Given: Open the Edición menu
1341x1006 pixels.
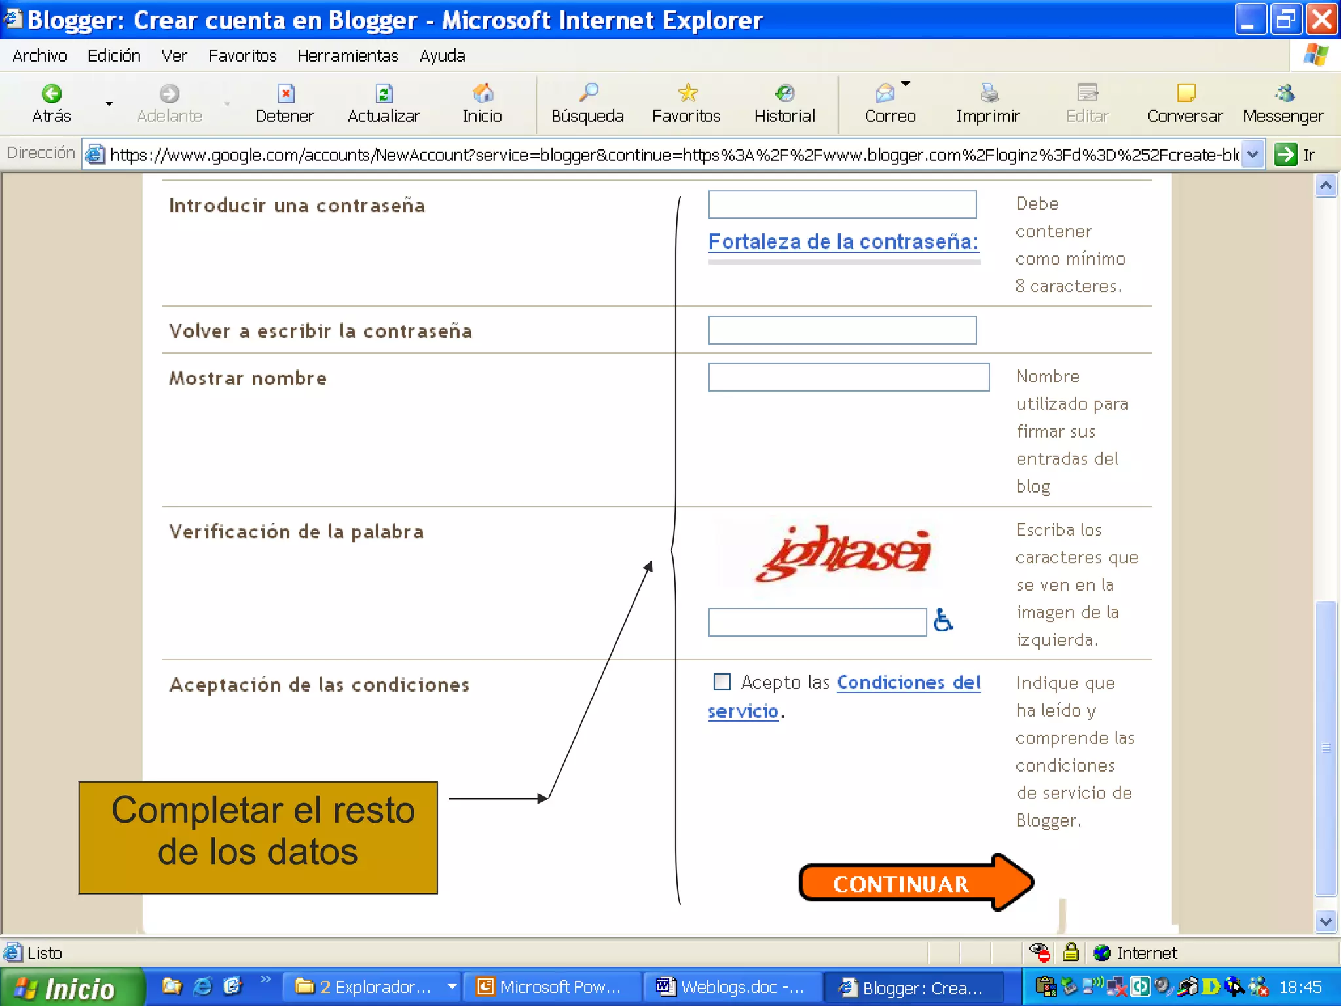Looking at the screenshot, I should (x=115, y=56).
